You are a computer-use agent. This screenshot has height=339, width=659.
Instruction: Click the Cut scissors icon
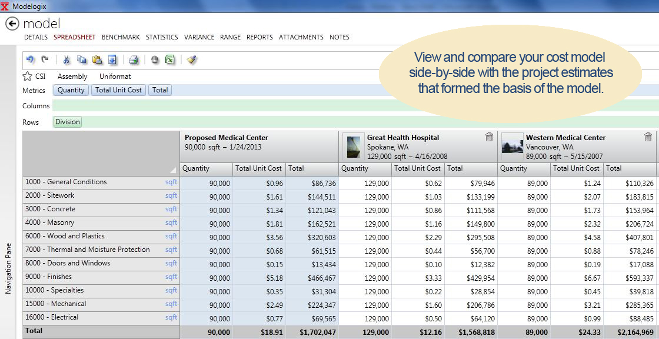click(66, 59)
